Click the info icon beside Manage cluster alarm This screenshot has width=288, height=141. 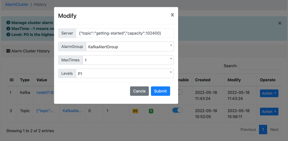point(8,23)
